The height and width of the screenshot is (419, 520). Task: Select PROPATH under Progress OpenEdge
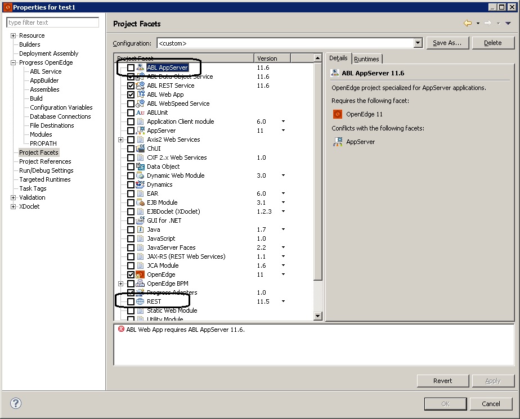point(43,143)
